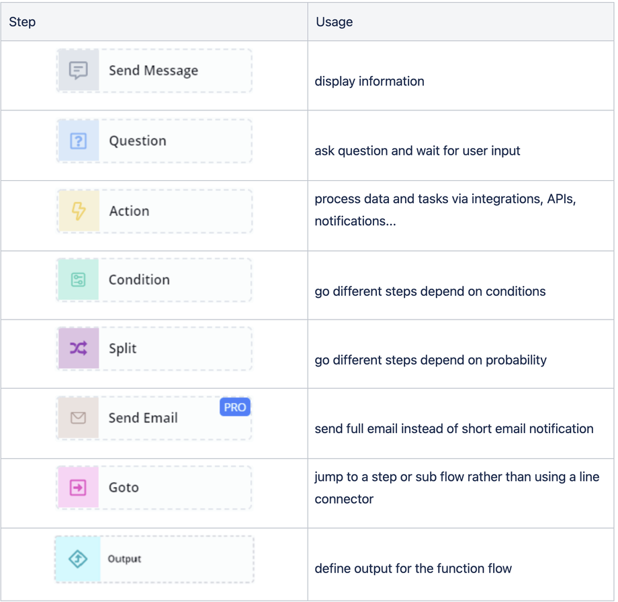618x602 pixels.
Task: Select the Send Email envelope icon
Action: pos(78,418)
